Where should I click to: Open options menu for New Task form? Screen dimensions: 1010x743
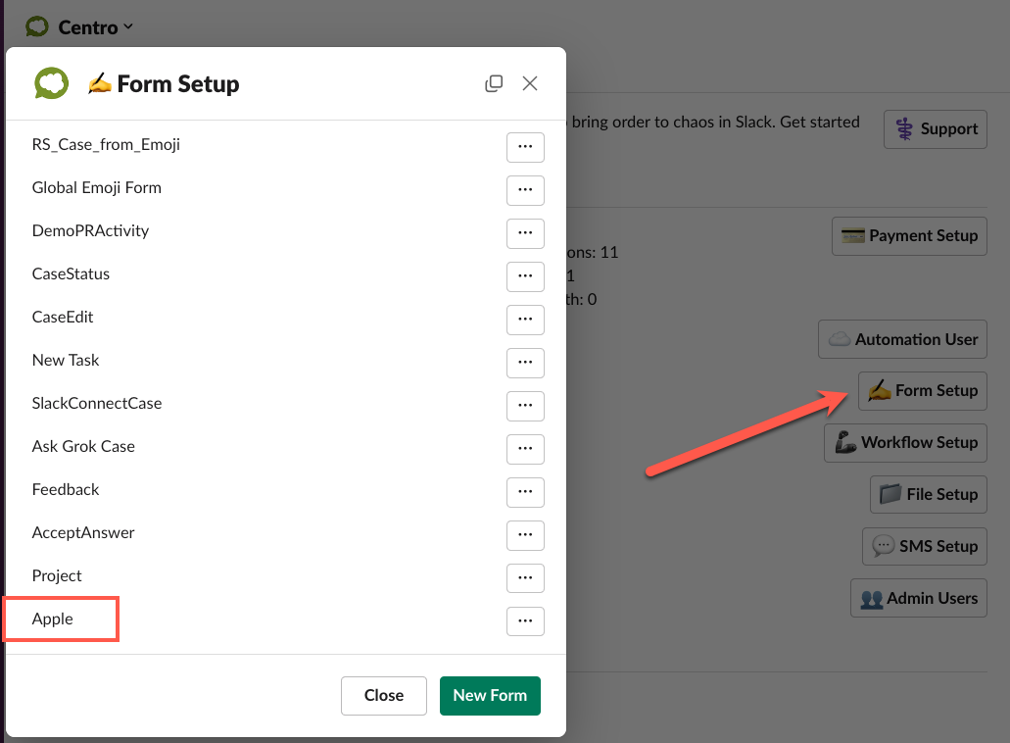pyautogui.click(x=525, y=364)
